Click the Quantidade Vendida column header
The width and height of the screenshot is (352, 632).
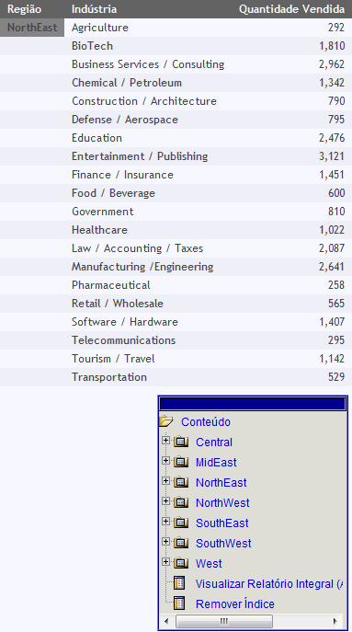click(291, 9)
